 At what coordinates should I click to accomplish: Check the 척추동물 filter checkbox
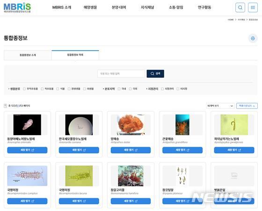pyautogui.click(x=42, y=89)
